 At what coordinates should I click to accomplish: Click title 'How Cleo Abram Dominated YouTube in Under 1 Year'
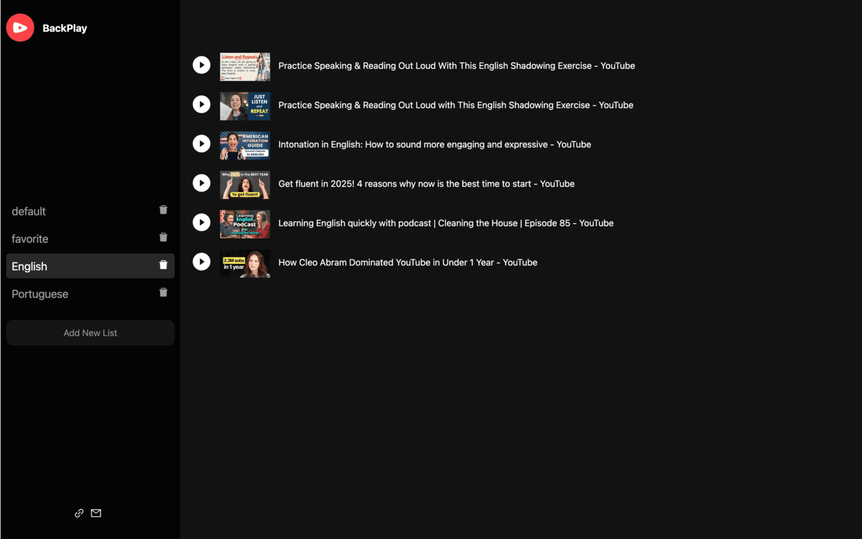tap(407, 263)
